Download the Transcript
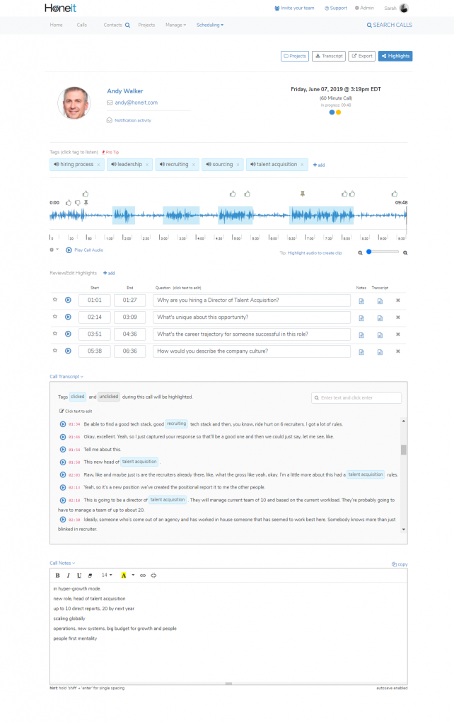The height and width of the screenshot is (724, 454). [x=329, y=56]
